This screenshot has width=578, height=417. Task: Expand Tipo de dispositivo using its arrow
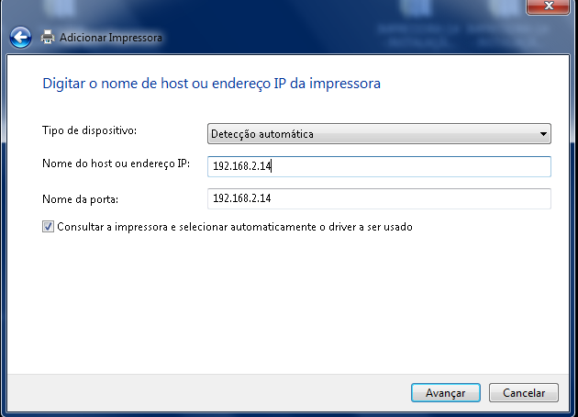click(543, 134)
